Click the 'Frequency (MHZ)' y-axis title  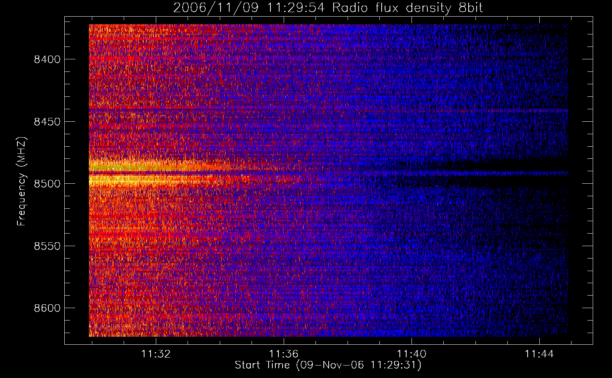point(22,181)
